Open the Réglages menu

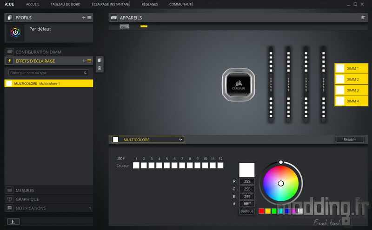pyautogui.click(x=149, y=4)
